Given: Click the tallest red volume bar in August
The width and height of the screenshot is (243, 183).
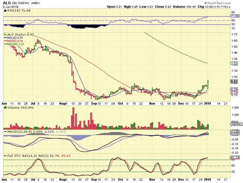Looking at the screenshot, I should [x=73, y=118].
